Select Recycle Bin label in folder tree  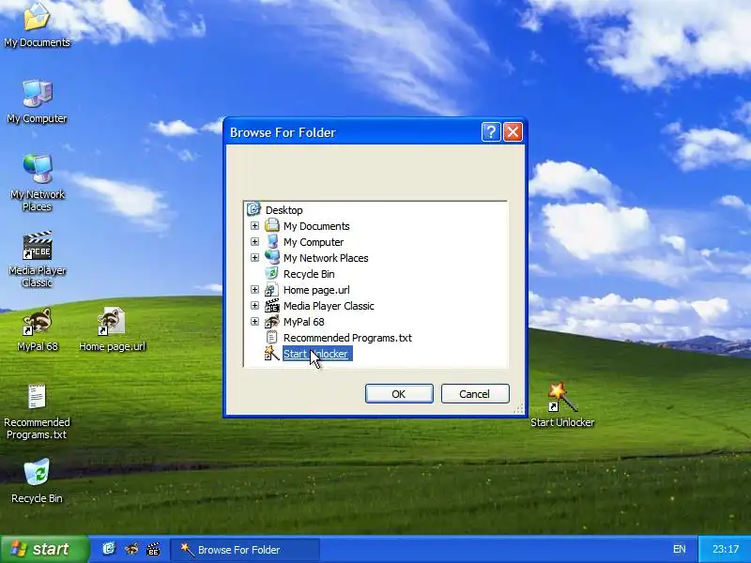click(x=309, y=274)
